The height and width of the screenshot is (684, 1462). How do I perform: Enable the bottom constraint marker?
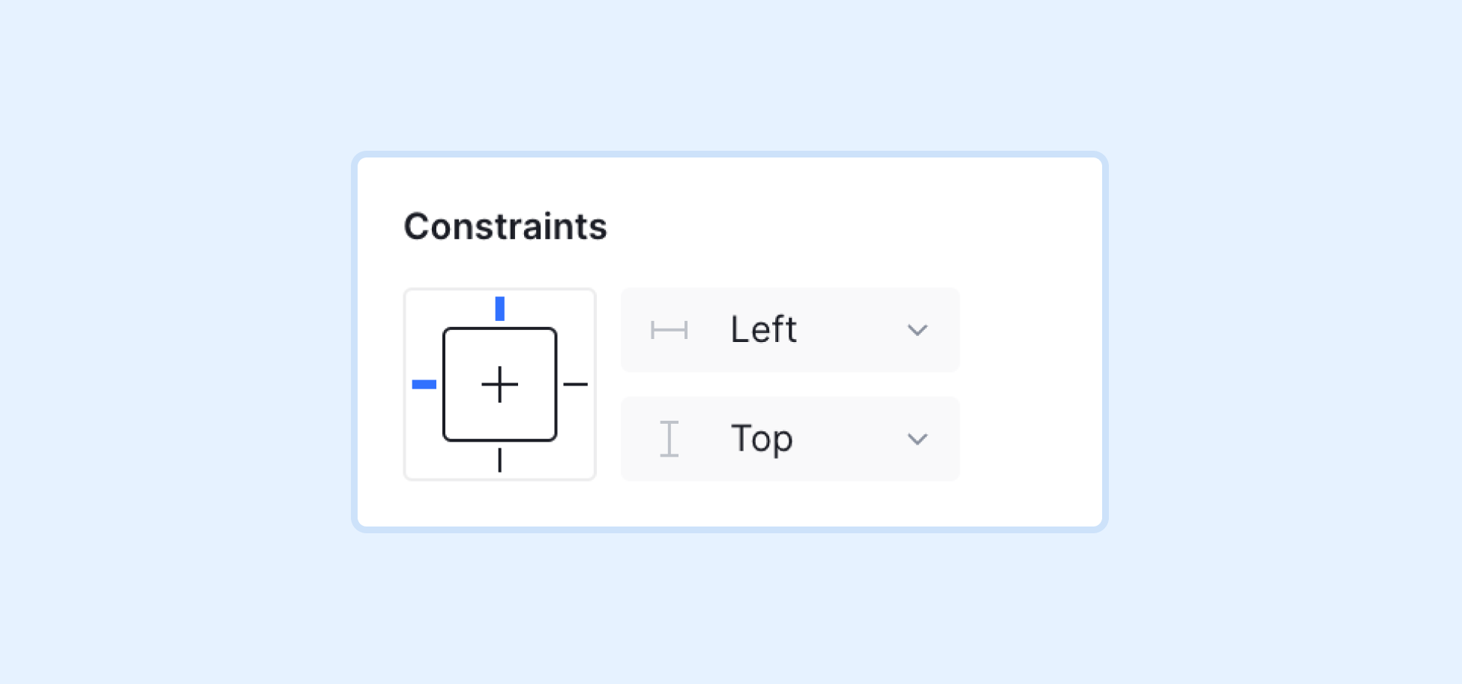pyautogui.click(x=500, y=460)
